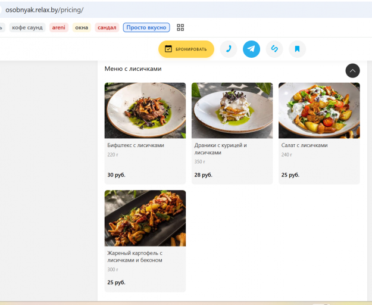Save page with the bookmark icon

pyautogui.click(x=297, y=49)
